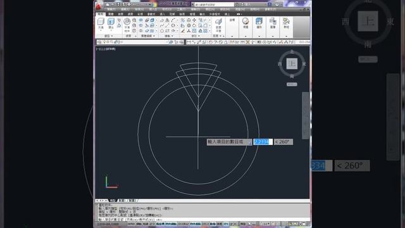Select the Erase tool in the Modify panel
The image size is (405, 228).
point(183,31)
